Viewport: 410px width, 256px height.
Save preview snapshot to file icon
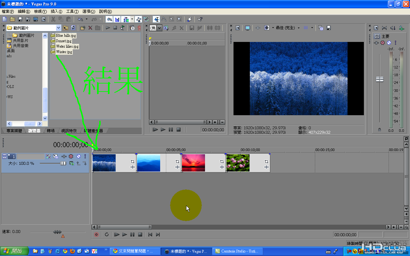(328, 28)
